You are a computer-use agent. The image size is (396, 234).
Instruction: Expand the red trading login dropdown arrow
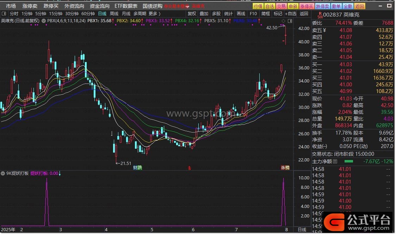(x=187, y=6)
